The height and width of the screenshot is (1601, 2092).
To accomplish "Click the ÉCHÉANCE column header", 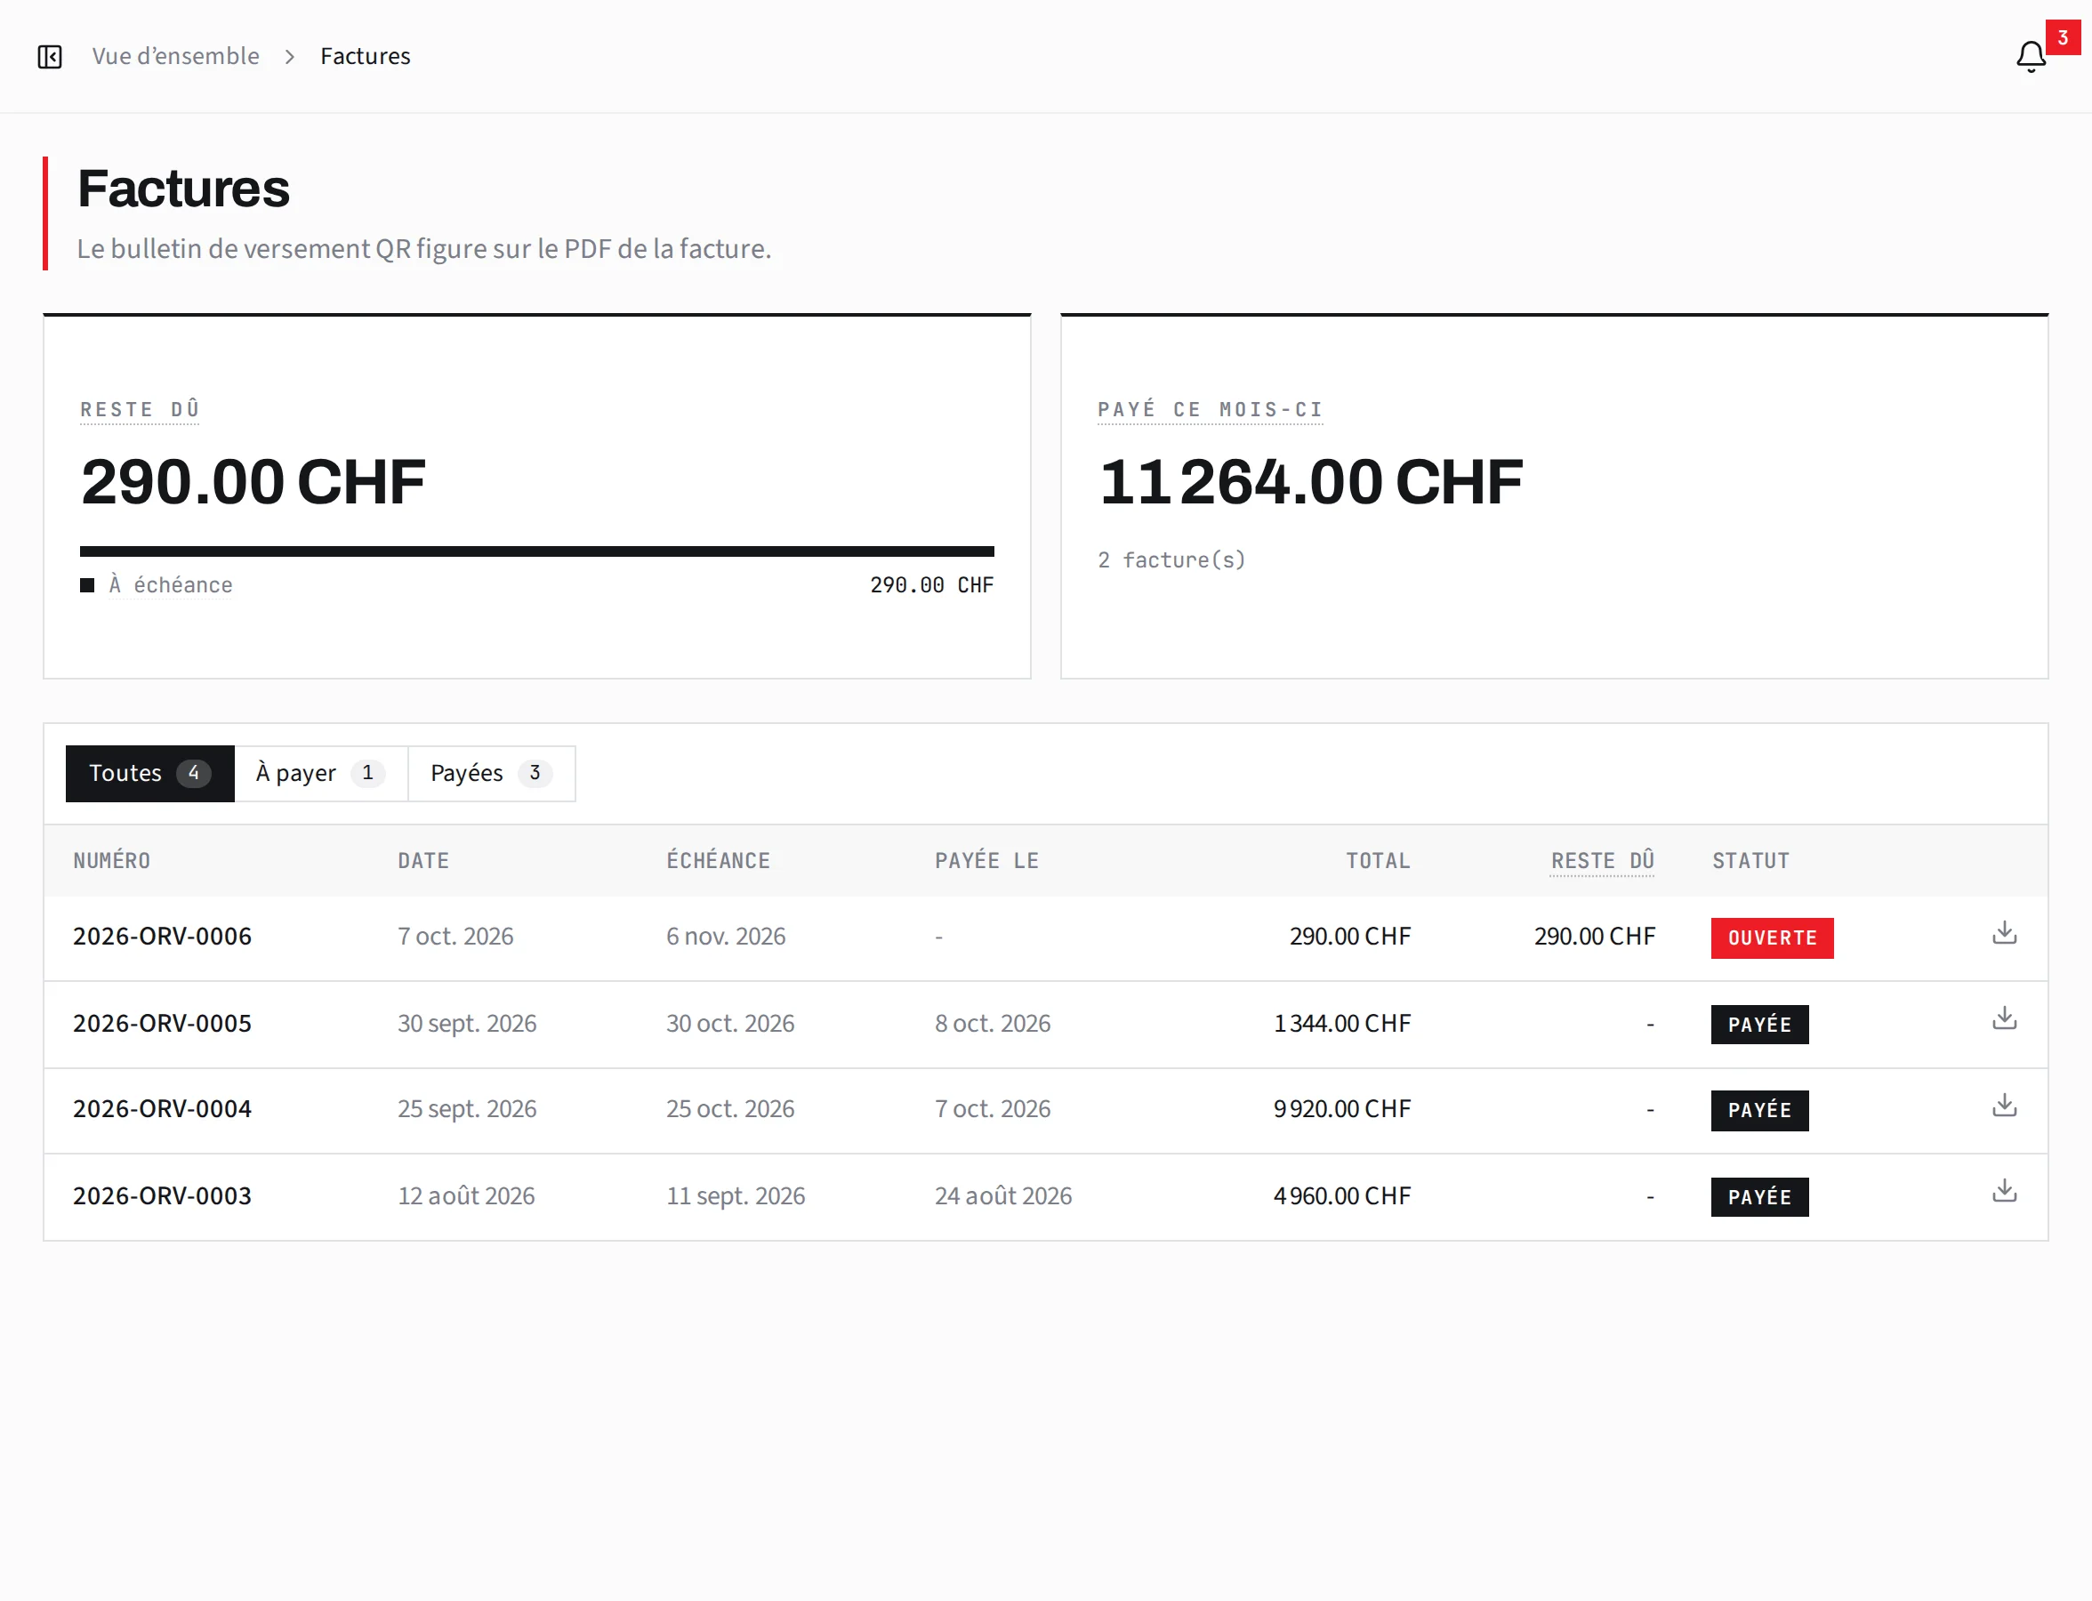I will pos(718,861).
